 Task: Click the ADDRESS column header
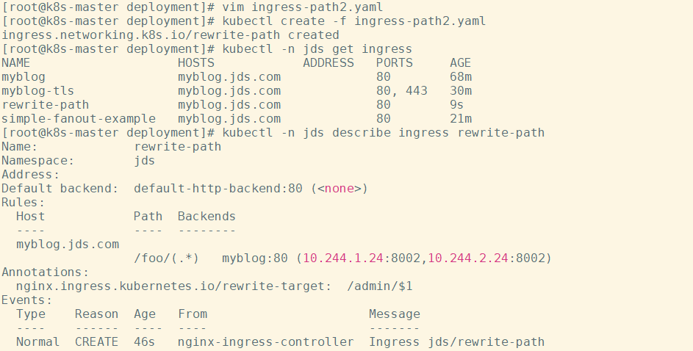(328, 62)
